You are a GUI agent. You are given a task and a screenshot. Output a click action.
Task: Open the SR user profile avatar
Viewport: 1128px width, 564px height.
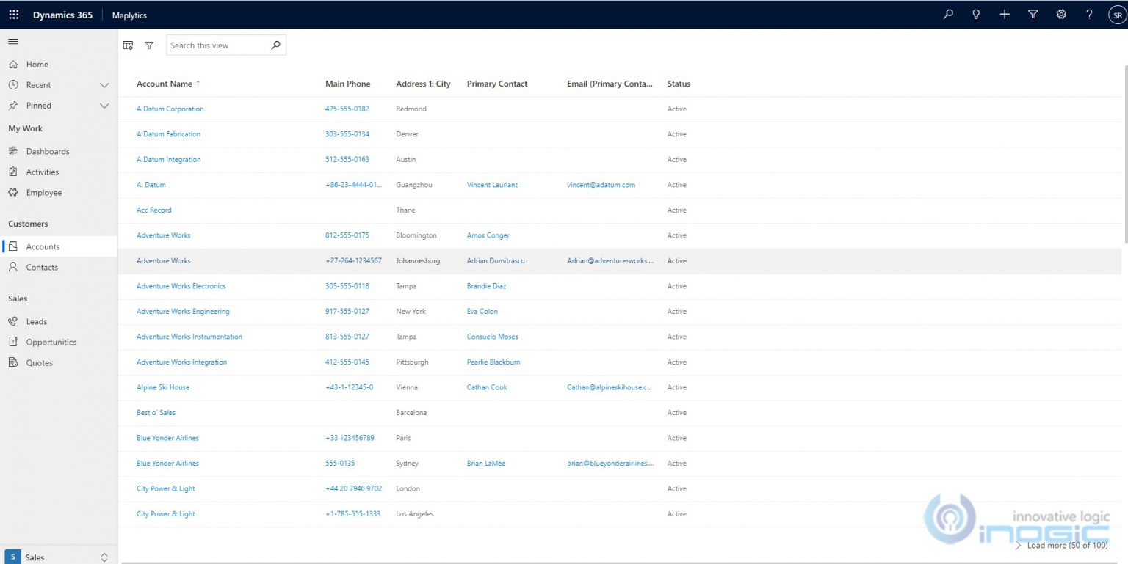[1116, 14]
